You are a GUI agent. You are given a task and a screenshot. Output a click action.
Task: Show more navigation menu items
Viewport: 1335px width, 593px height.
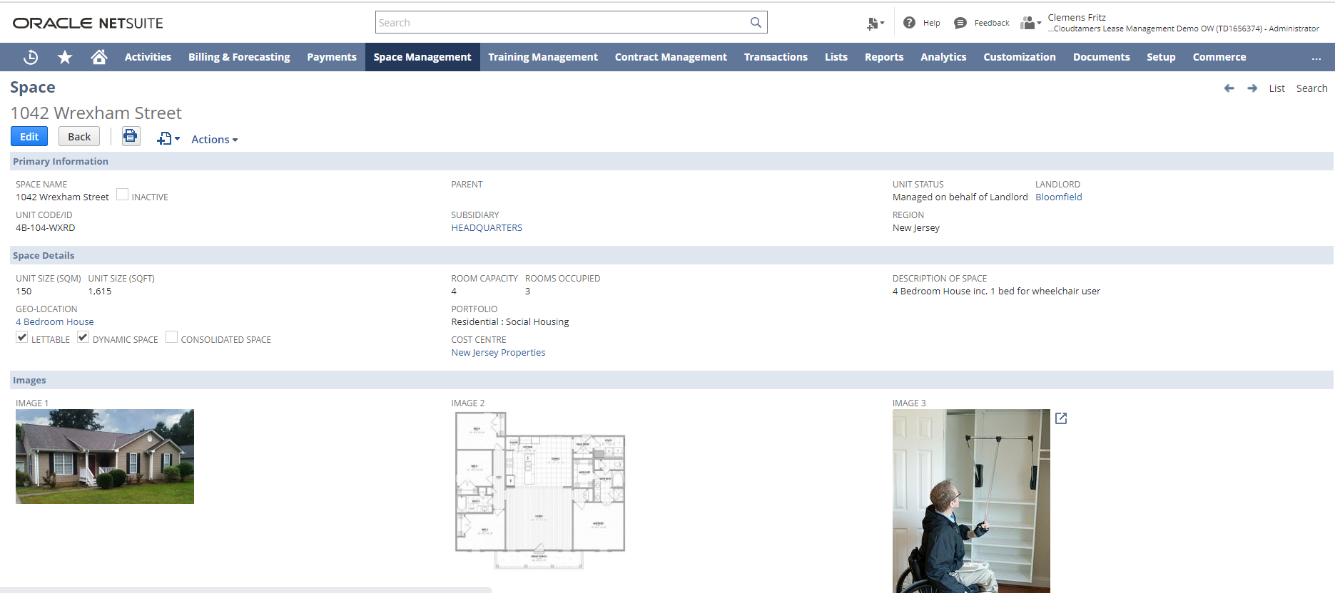(x=1316, y=58)
